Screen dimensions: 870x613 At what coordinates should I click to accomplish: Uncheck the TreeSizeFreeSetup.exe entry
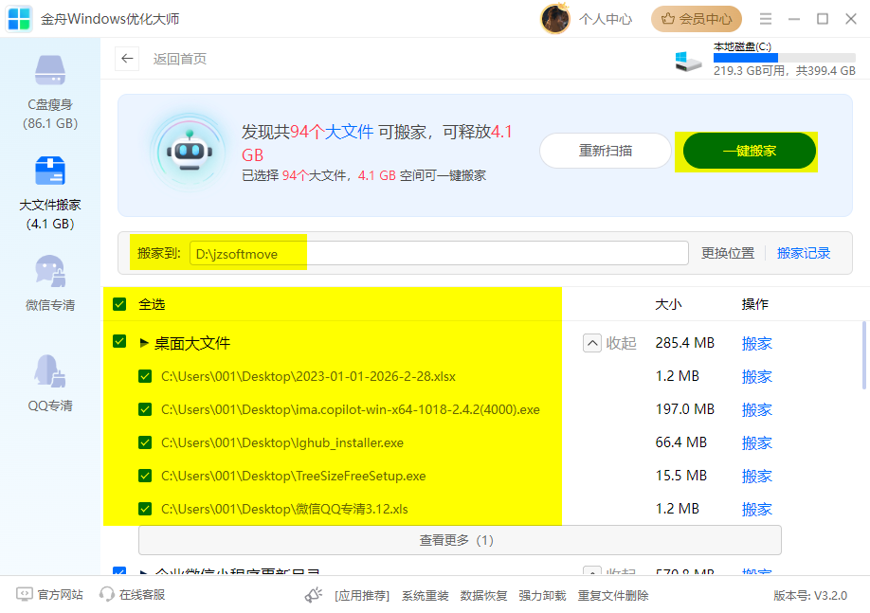pos(145,476)
